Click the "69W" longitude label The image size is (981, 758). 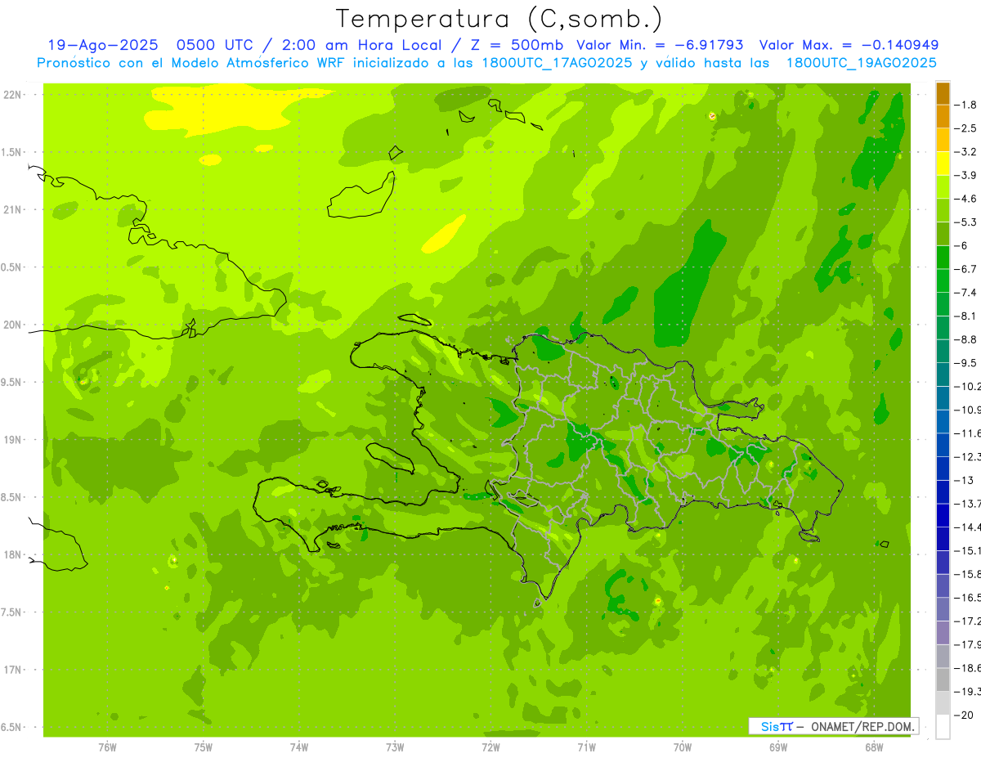point(777,747)
